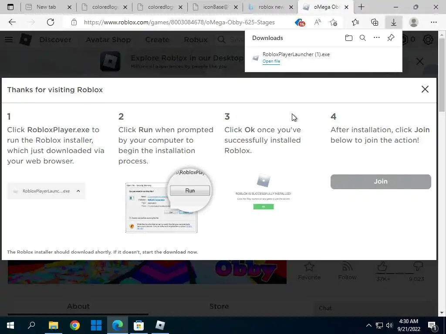Open Roblox hamburger menu
446x334 pixels.
click(x=9, y=40)
